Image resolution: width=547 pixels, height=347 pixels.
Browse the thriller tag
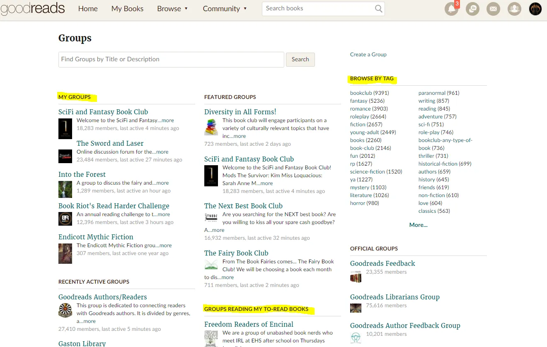point(426,156)
